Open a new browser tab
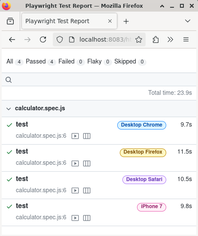This screenshot has height=236, width=198. coord(126,21)
